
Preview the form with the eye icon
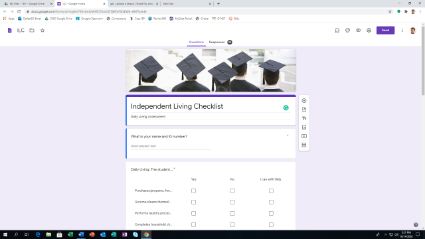[x=359, y=31]
